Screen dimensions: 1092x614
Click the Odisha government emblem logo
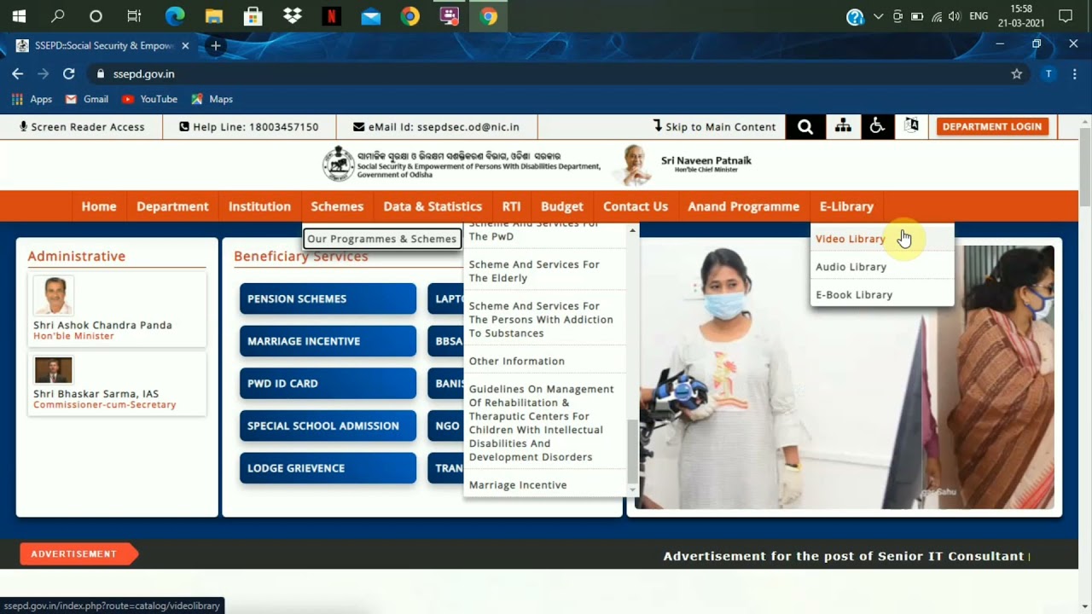(x=338, y=164)
